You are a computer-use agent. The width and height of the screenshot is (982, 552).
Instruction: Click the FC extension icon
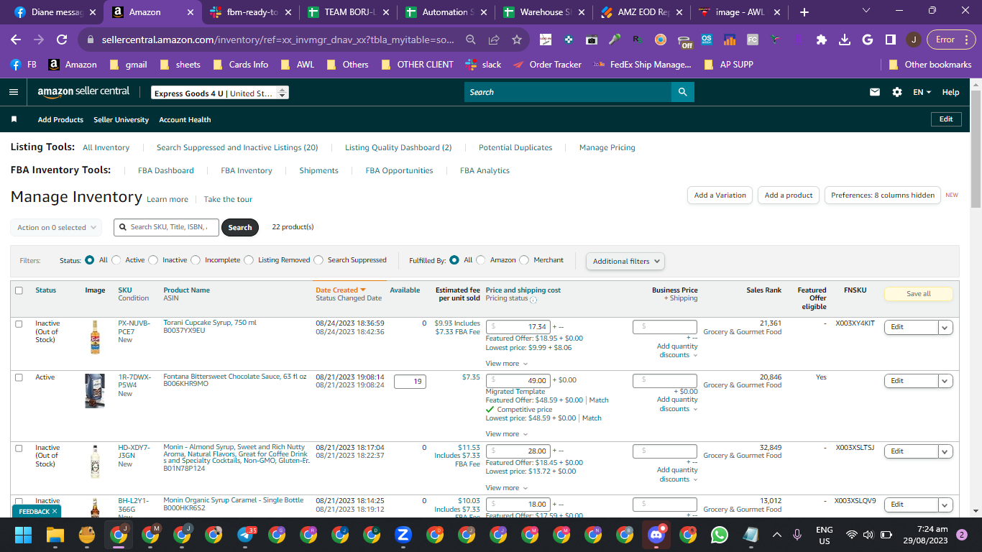(x=753, y=40)
